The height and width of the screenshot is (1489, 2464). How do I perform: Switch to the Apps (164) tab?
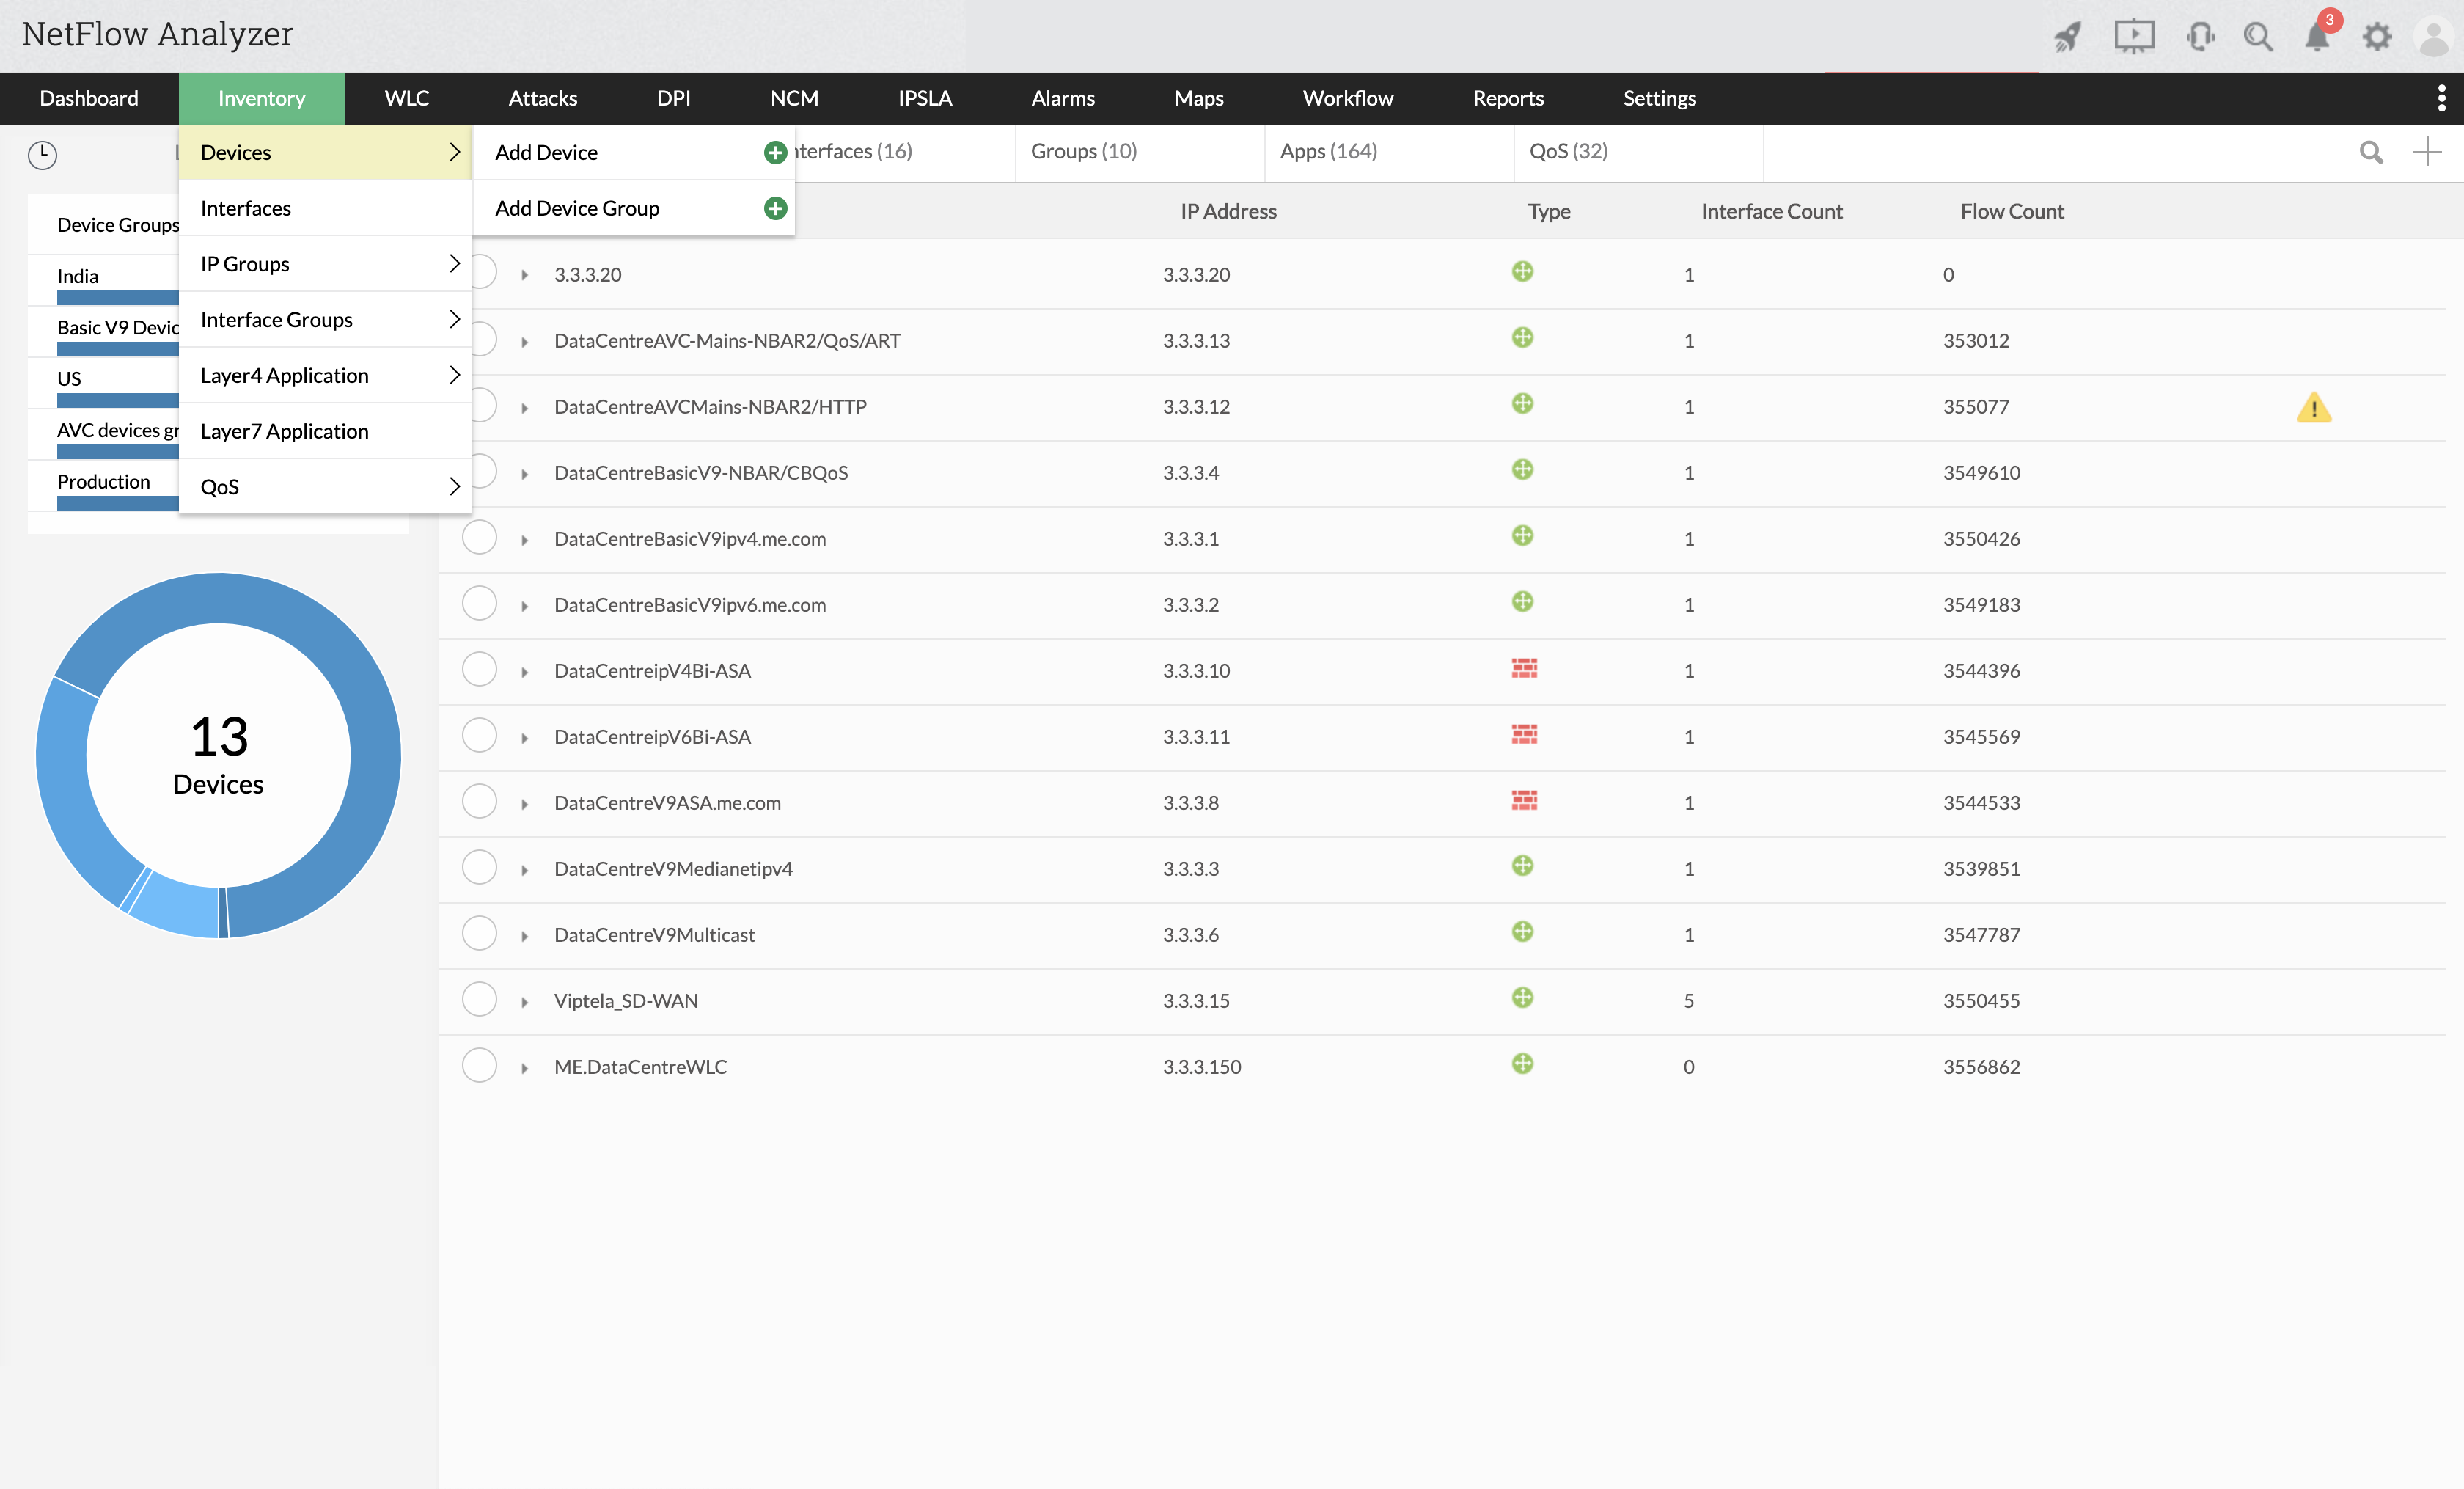tap(1328, 151)
